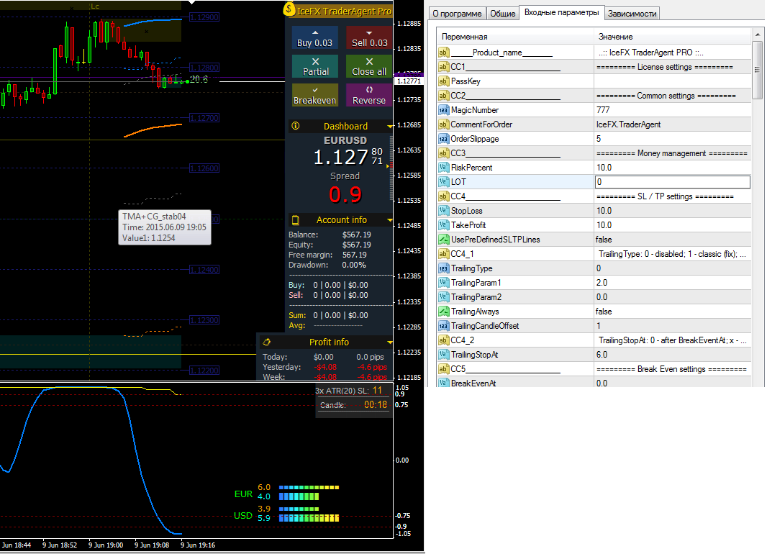
Task: Click the scroll up arrow of parameters list
Action: coord(757,35)
